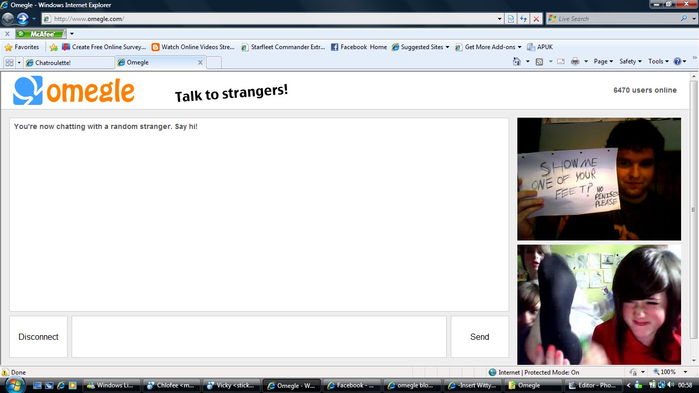Click the Read Mail envelope icon
This screenshot has width=699, height=393.
point(561,61)
